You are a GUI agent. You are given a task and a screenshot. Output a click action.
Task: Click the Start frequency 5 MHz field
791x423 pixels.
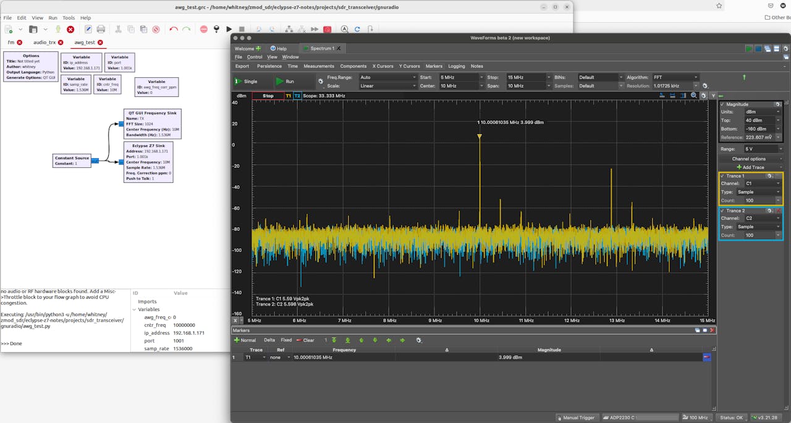458,77
